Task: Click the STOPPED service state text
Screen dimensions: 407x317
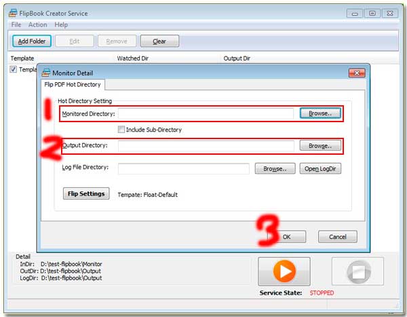Action: tap(322, 293)
